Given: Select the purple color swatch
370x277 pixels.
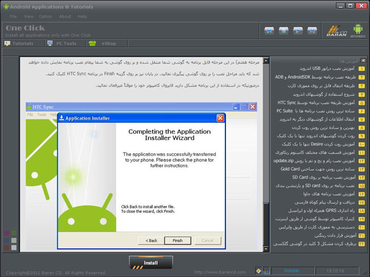Looking at the screenshot, I should pyautogui.click(x=7, y=233).
